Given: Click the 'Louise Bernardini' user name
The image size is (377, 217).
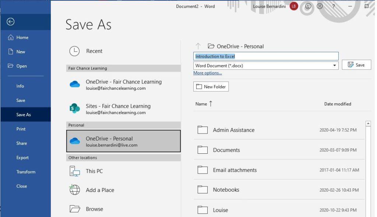Looking at the screenshot, I should click(269, 6).
